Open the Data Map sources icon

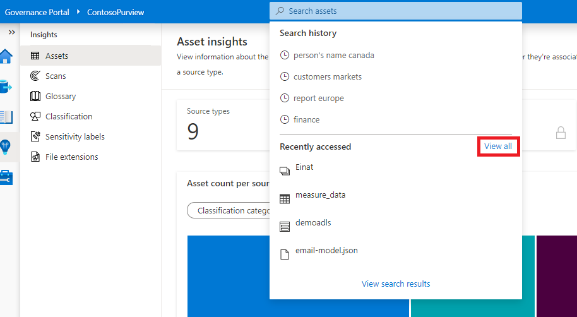[6, 86]
